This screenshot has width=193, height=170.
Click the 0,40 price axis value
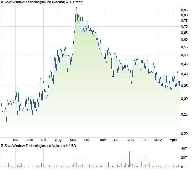(184, 74)
